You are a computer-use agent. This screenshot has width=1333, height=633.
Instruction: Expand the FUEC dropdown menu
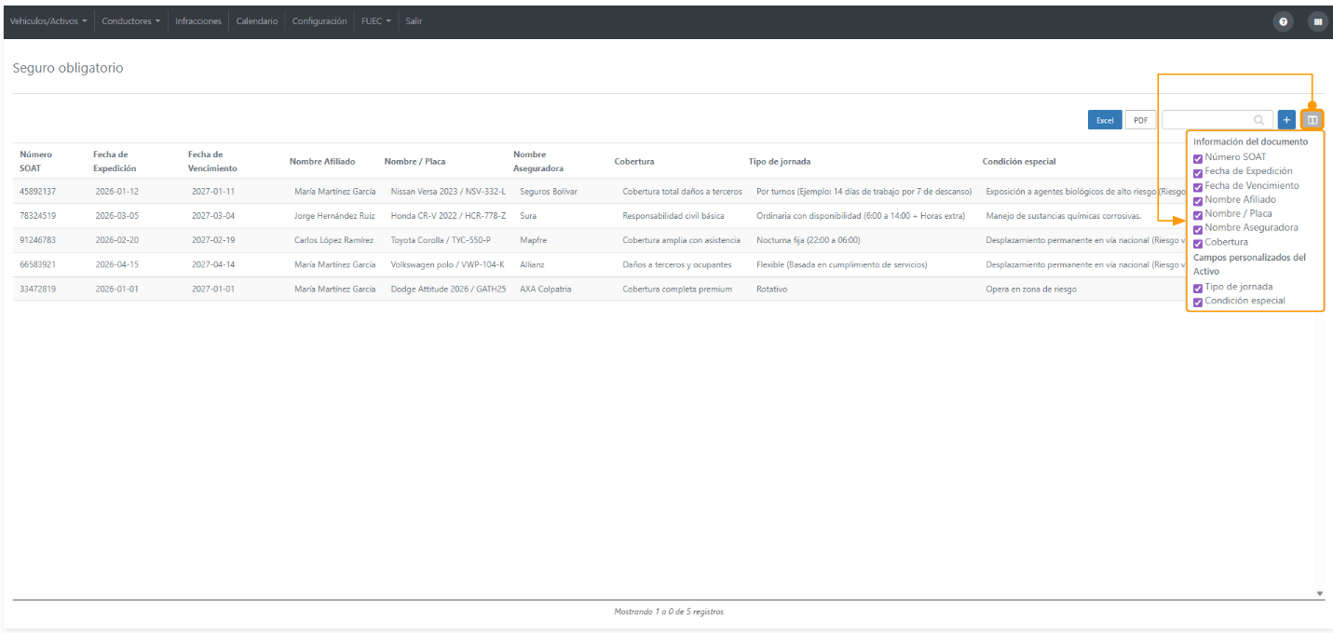(376, 21)
